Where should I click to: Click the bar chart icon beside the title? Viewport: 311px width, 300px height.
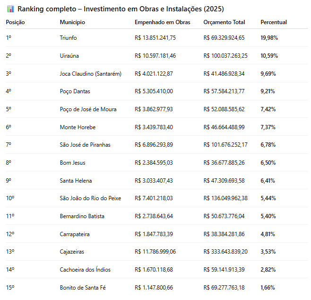pos(10,9)
